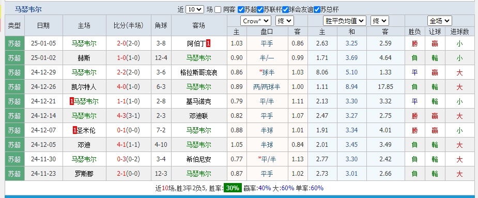The width and height of the screenshot is (478, 198).
Task: Open the 胜平负均值 dropdown
Action: [x=345, y=21]
